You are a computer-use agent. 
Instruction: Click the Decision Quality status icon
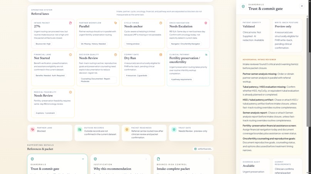[115, 55]
